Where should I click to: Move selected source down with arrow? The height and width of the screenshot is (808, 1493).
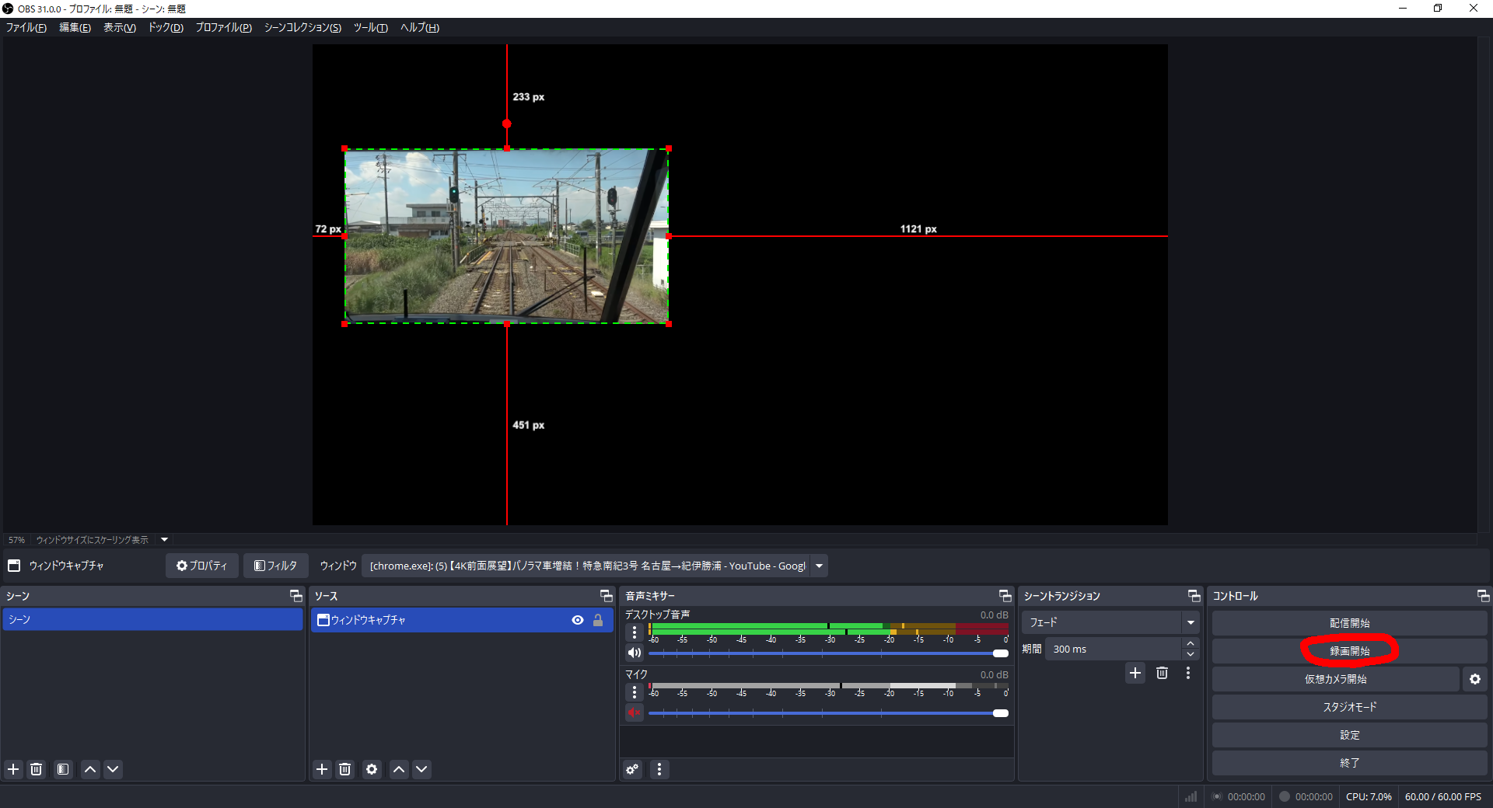(421, 769)
